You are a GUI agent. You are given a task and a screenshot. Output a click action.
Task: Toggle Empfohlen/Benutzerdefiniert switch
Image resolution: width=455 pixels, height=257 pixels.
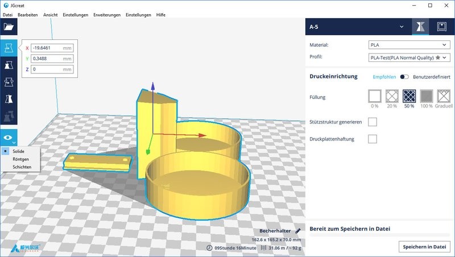404,76
